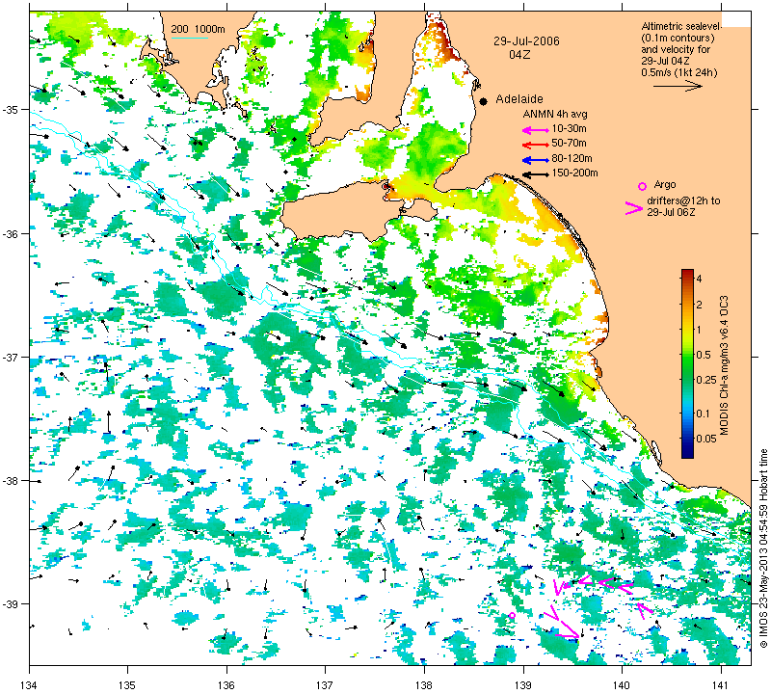Click the ANMN 4h avg legend heading
The height and width of the screenshot is (694, 771).
[x=555, y=114]
